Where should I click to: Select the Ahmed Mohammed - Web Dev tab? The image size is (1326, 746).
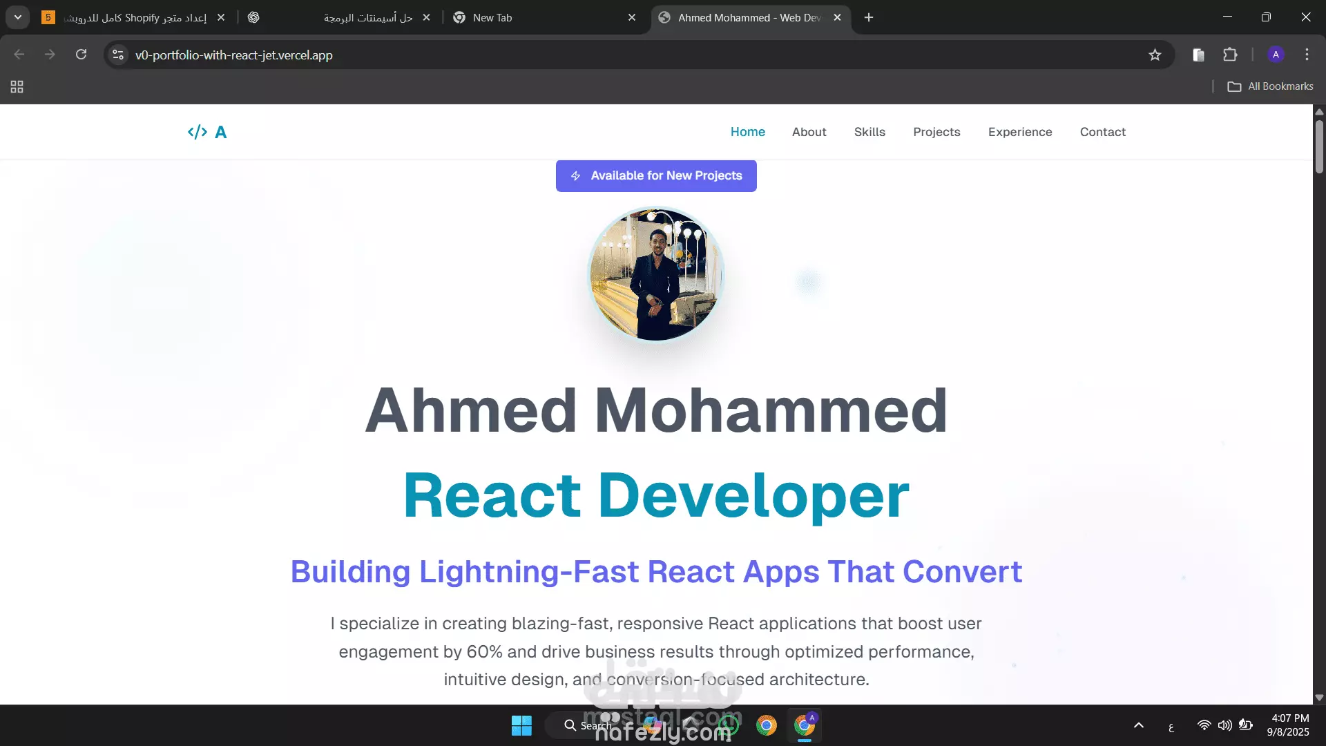click(x=749, y=17)
